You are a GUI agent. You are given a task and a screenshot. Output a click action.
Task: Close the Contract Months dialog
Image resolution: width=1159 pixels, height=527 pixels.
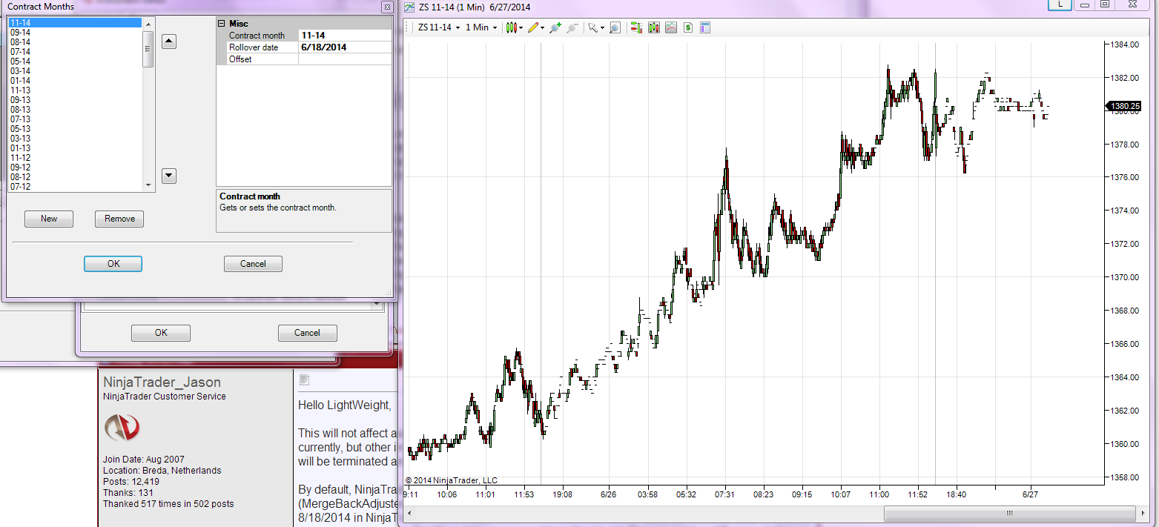(387, 7)
